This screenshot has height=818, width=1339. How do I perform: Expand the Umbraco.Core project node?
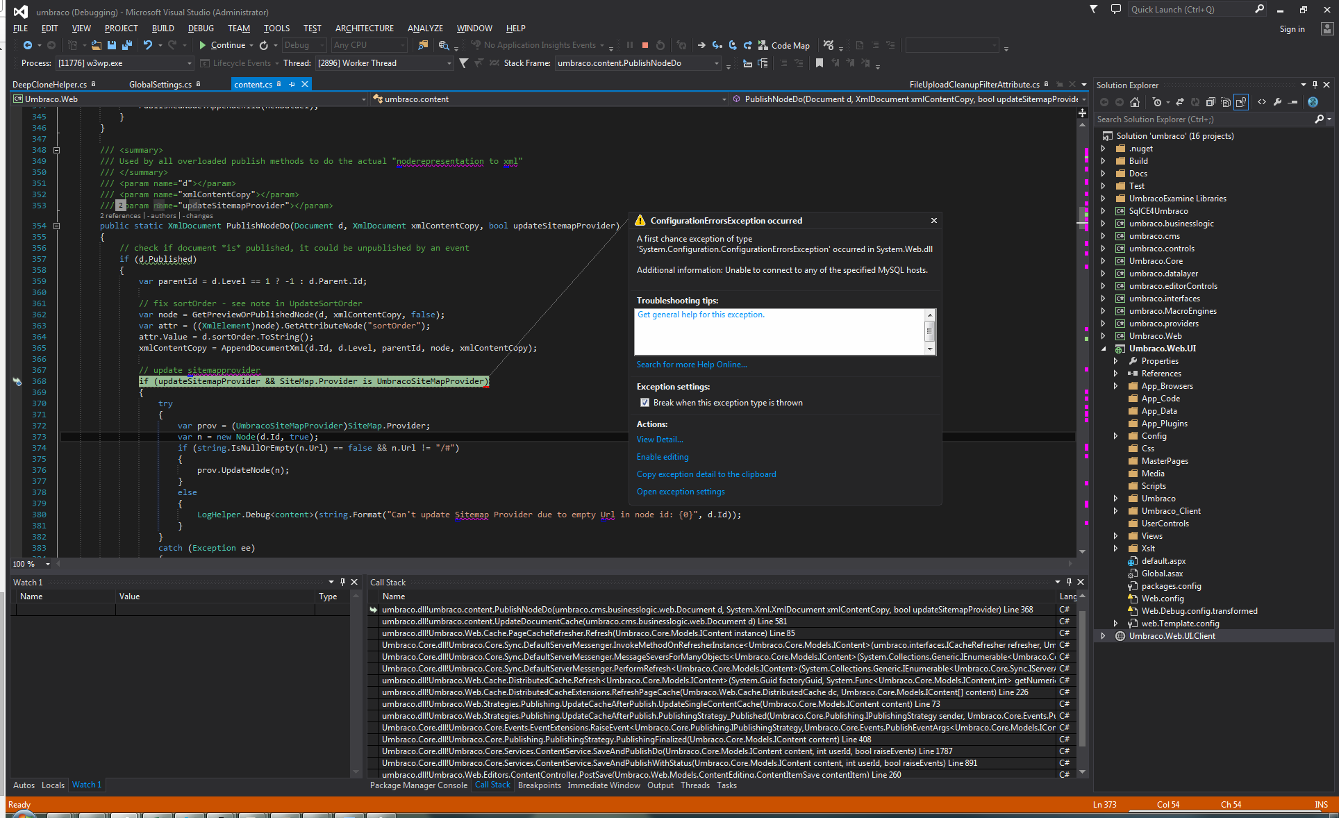1103,261
